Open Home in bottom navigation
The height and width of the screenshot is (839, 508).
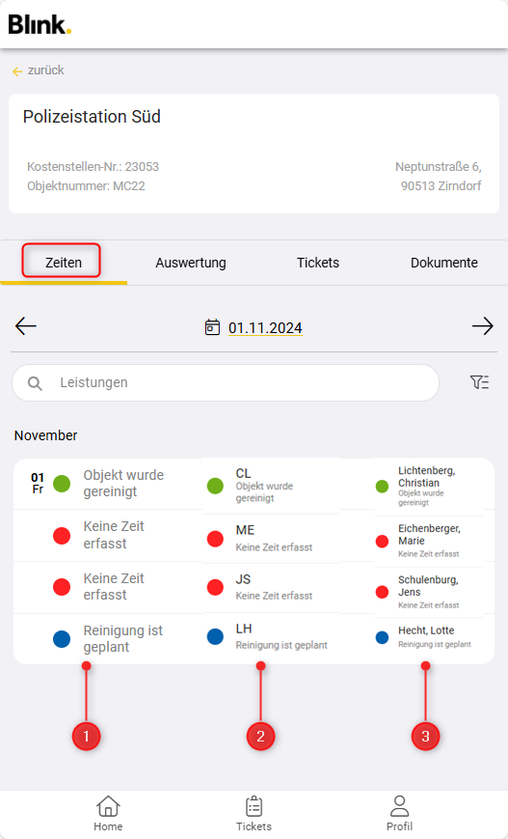click(108, 813)
